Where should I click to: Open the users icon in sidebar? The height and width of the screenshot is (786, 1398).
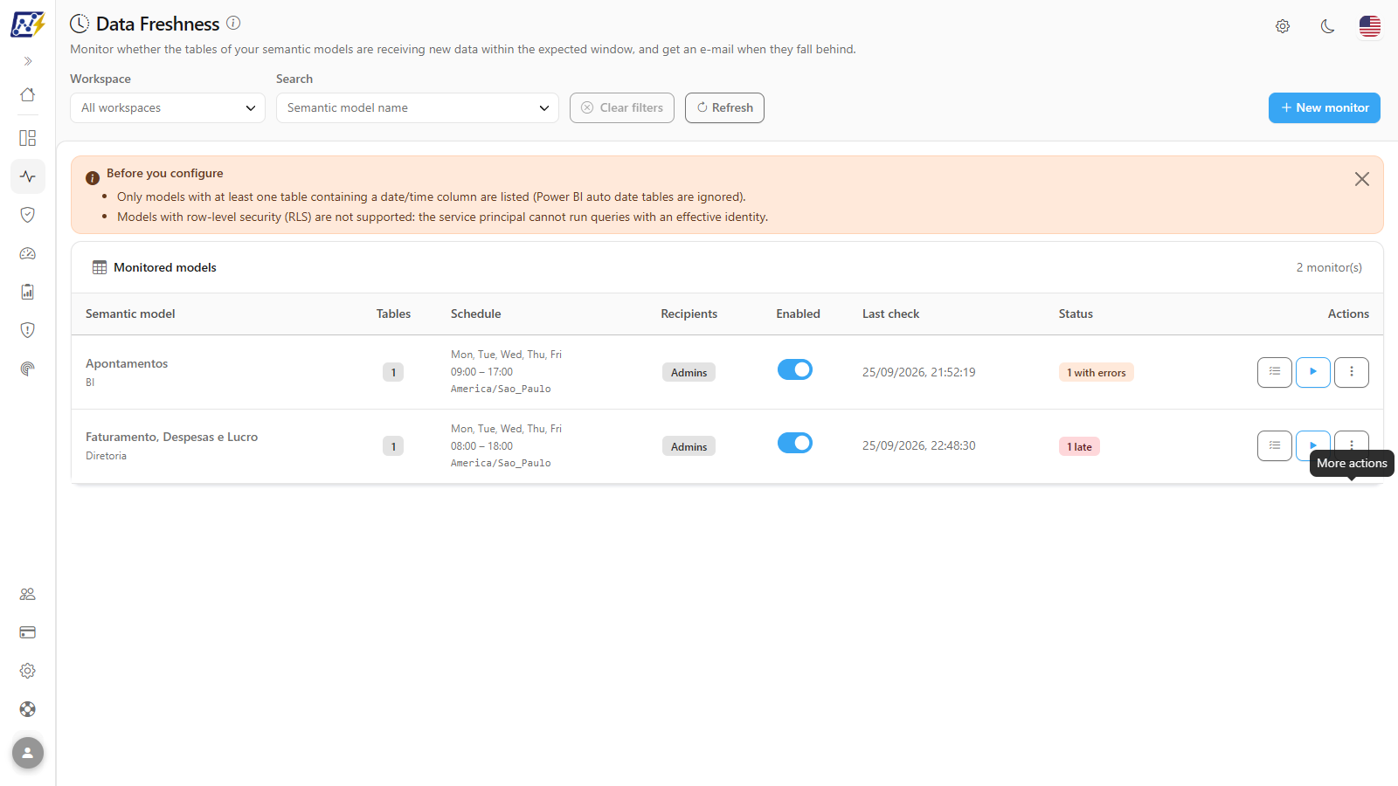(x=28, y=594)
